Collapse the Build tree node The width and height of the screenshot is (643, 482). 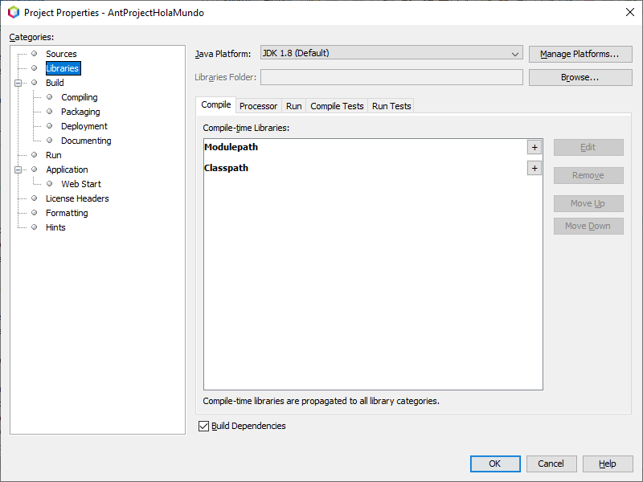[x=18, y=83]
